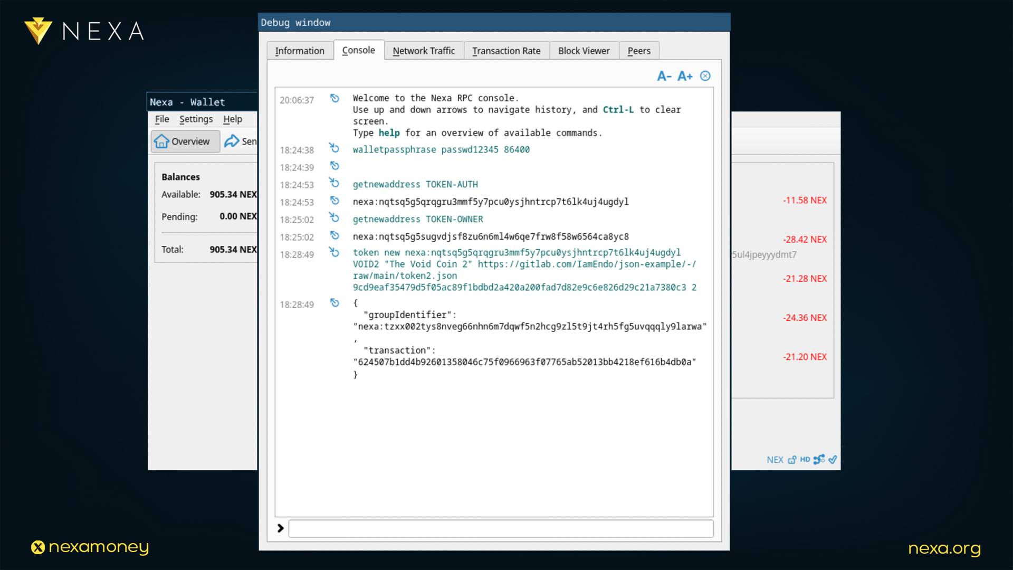Screen dimensions: 1013x570
Task: Select the Block Viewer tab
Action: pos(584,51)
